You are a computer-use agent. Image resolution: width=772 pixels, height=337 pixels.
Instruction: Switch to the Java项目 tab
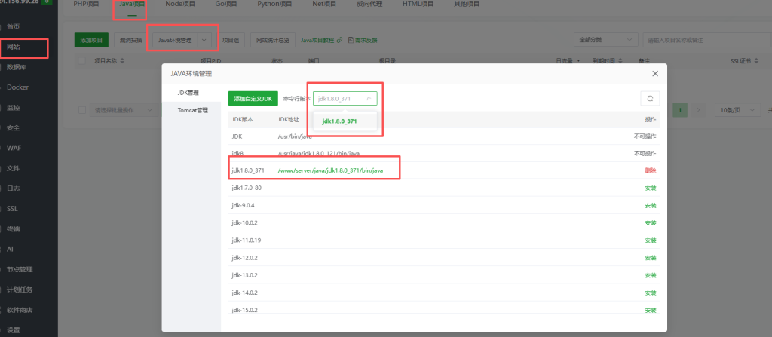point(132,4)
